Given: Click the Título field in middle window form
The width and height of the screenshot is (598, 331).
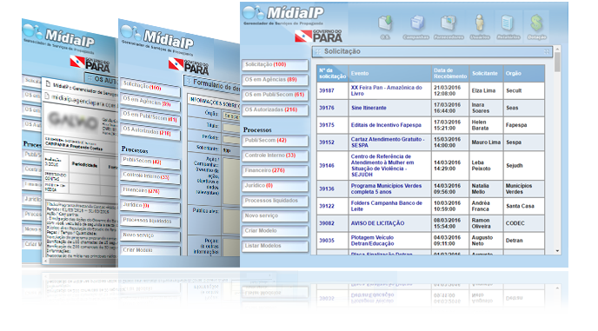Looking at the screenshot, I should coord(231,128).
